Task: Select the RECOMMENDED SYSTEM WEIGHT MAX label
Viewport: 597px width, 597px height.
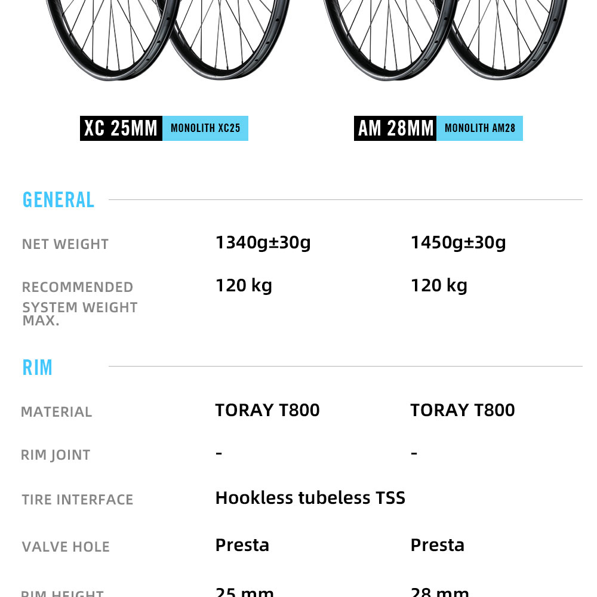Action: point(79,303)
